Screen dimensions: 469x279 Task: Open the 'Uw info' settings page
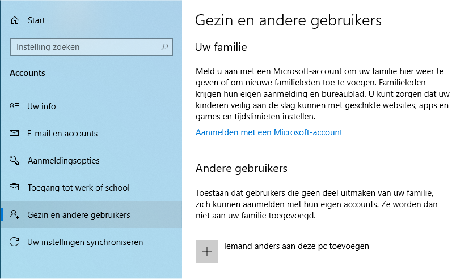(x=41, y=106)
